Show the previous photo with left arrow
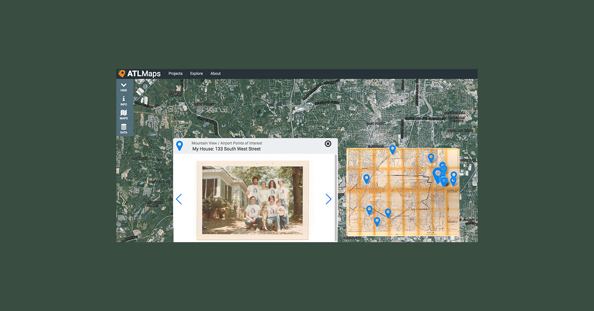Image resolution: width=594 pixels, height=311 pixels. click(x=179, y=199)
